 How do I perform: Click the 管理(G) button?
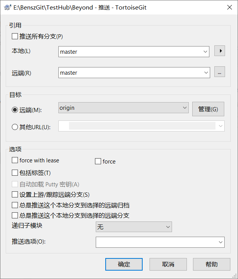(x=208, y=109)
